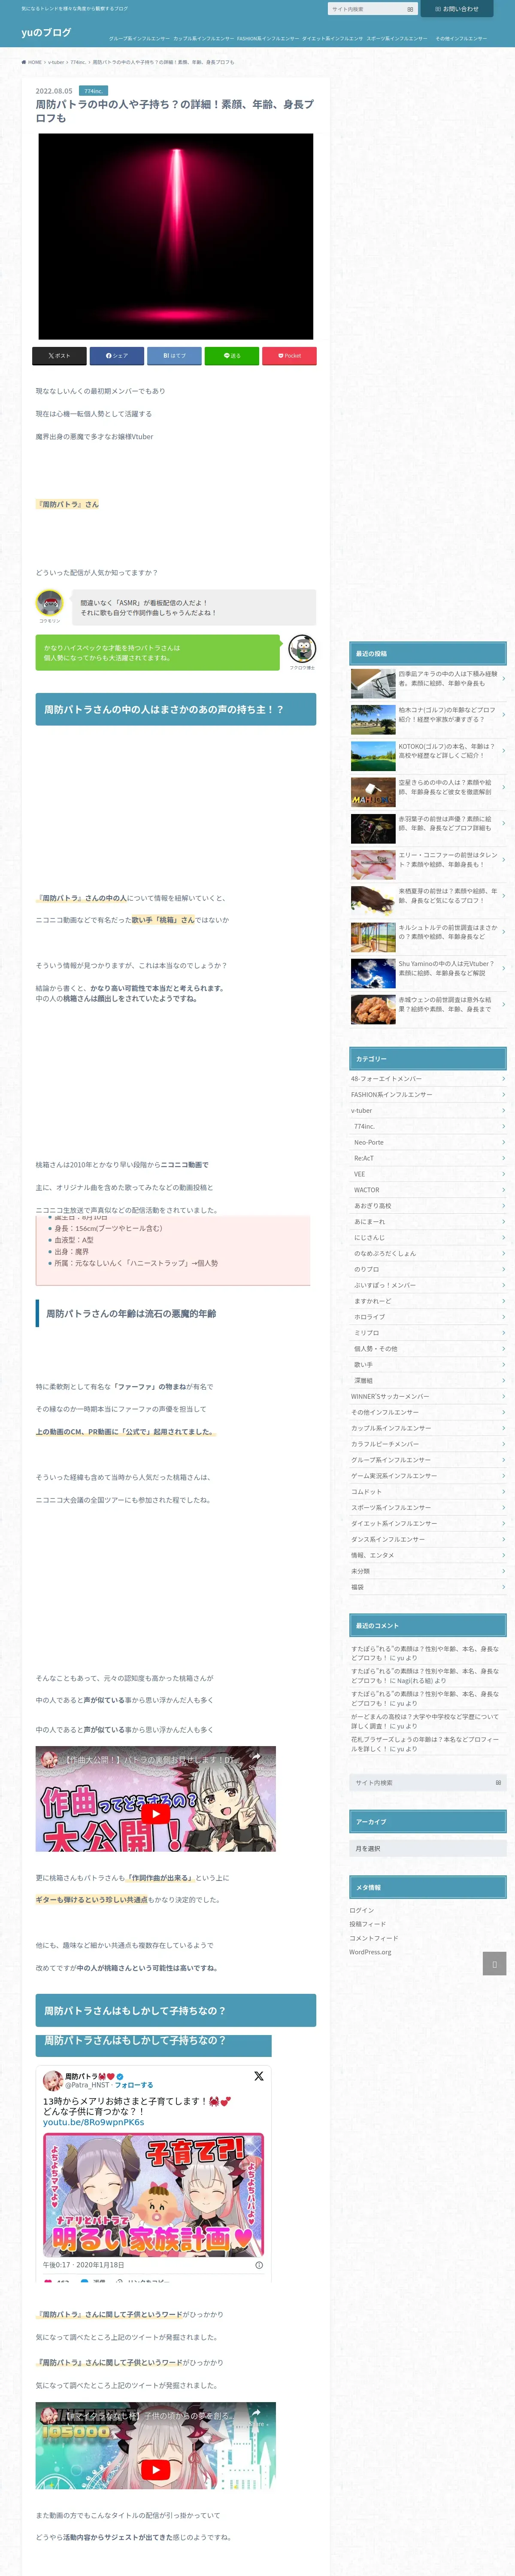Viewport: 515px width, 2576px height.
Task: Click chevron on ミリプロ category row
Action: pos(503,1333)
